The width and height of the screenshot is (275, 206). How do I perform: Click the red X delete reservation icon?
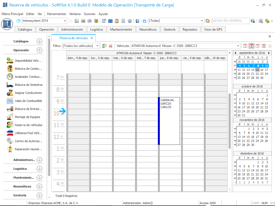click(x=110, y=46)
